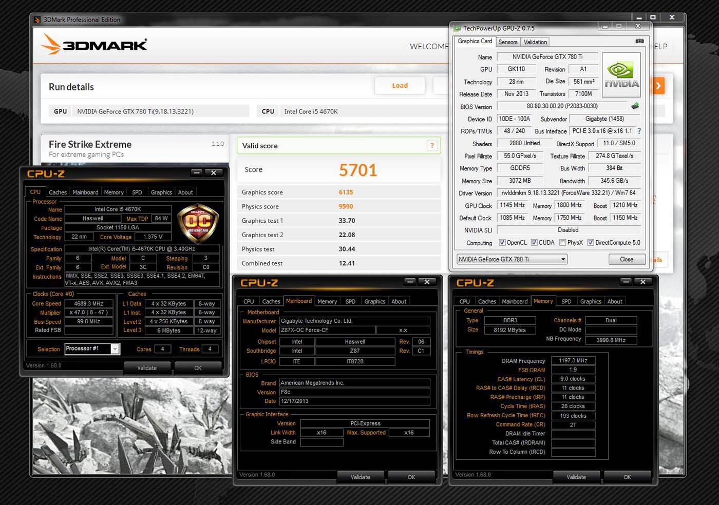Click the GPU-Z camera screenshot icon
This screenshot has height=505, width=719.
pos(639,41)
